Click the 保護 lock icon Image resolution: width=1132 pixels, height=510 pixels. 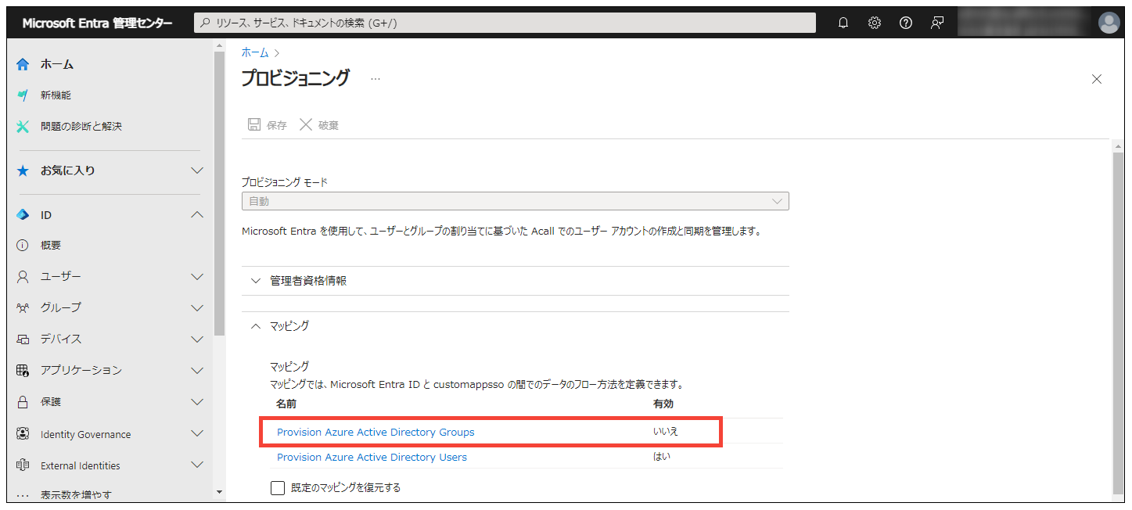23,402
